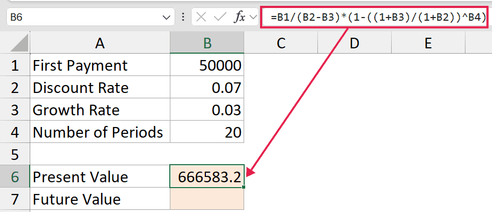Click the three-dot name box resize handle
The width and height of the screenshot is (492, 212).
[183, 18]
